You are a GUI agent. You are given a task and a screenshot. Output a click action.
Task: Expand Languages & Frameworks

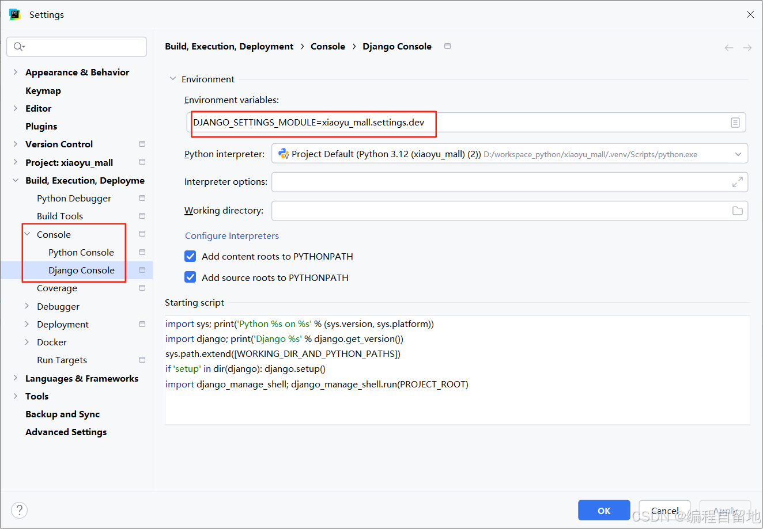click(16, 378)
